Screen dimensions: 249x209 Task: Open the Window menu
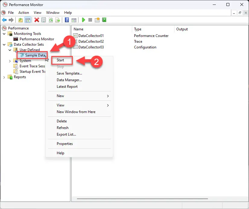[53, 13]
